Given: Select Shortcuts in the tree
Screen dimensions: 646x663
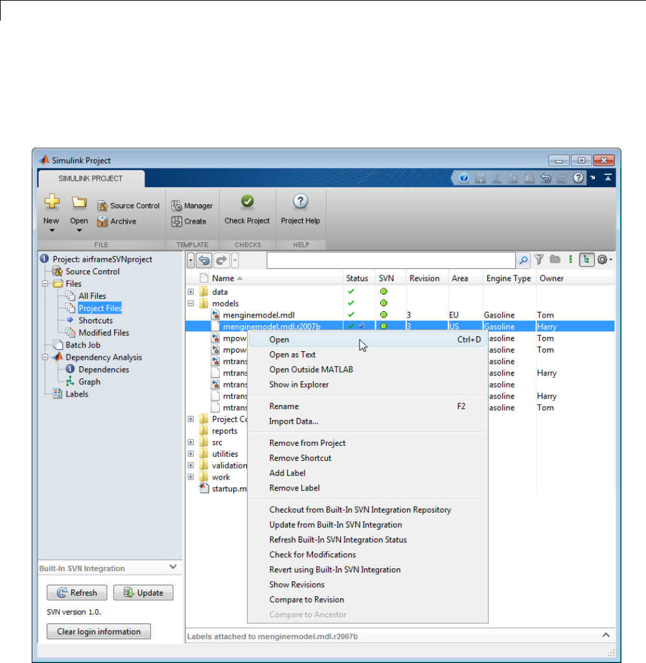Looking at the screenshot, I should pos(95,321).
